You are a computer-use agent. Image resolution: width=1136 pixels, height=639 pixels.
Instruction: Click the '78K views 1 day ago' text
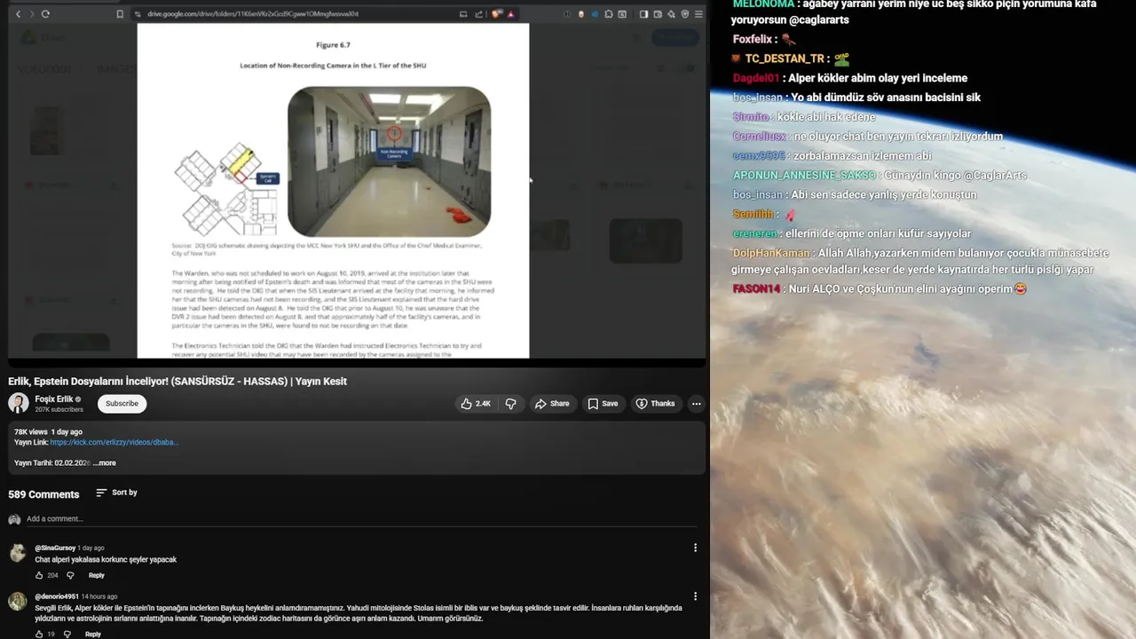click(48, 432)
